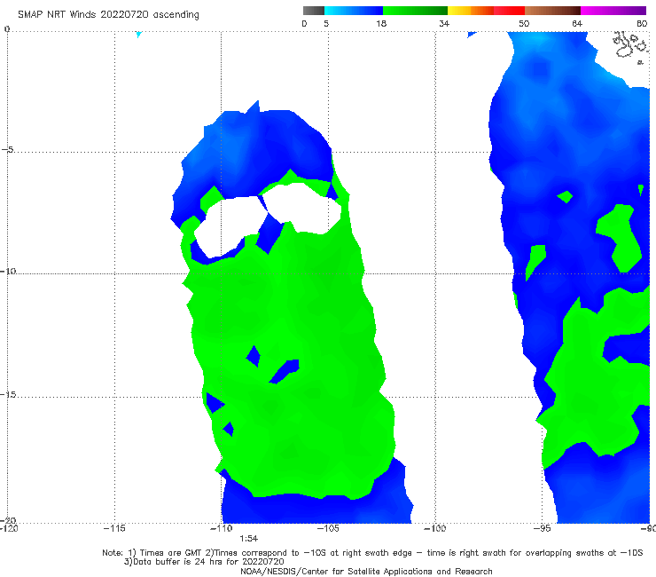Click the small green patch in the blue swath near -94 longitude, -7 latitude
Screen dimensions: 656x577
(x=565, y=196)
